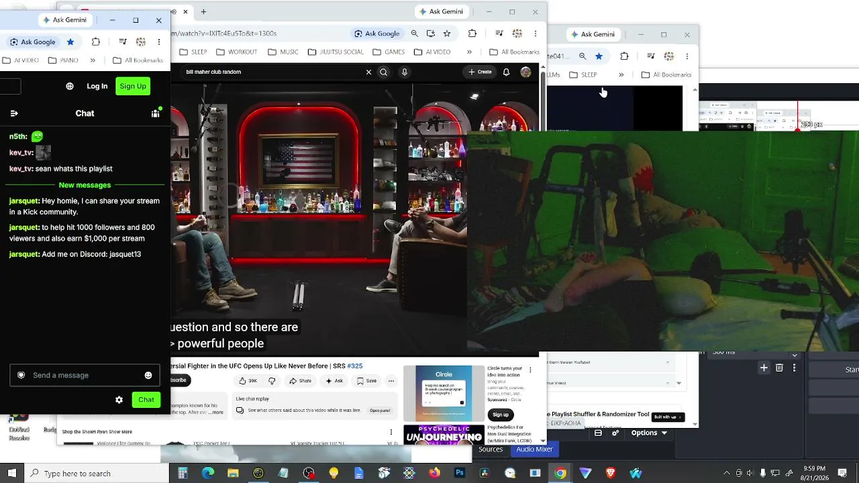
Task: Open the JIUJITSU SOCIAL bookmarks folder
Action: tap(336, 52)
